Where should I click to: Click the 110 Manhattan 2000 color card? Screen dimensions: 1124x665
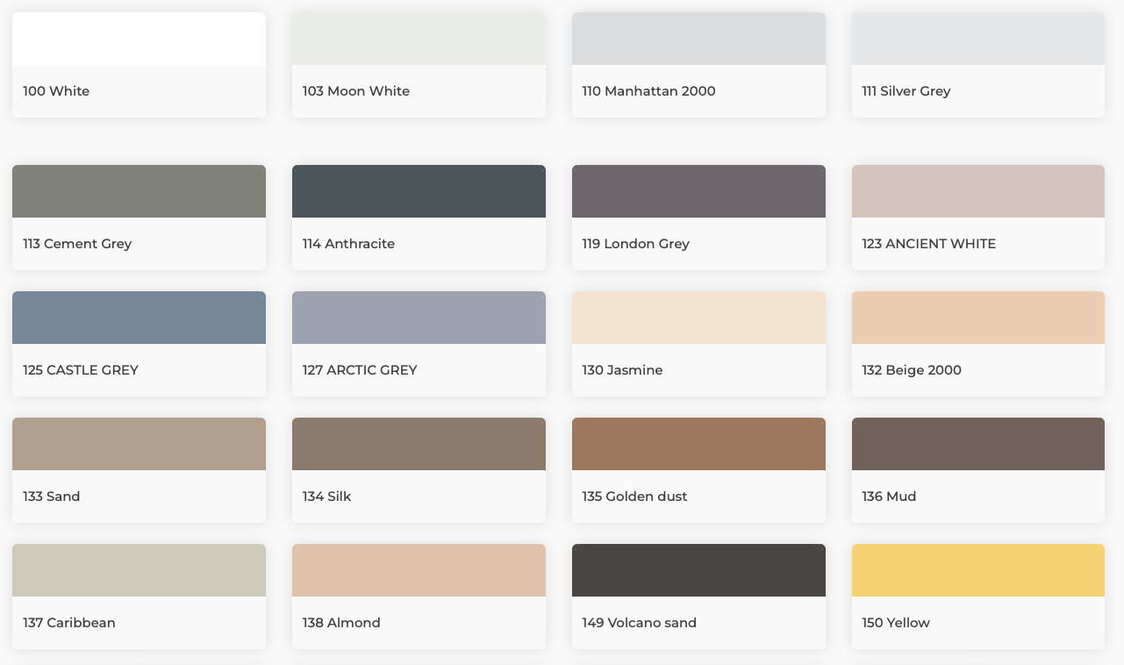pyautogui.click(x=698, y=40)
